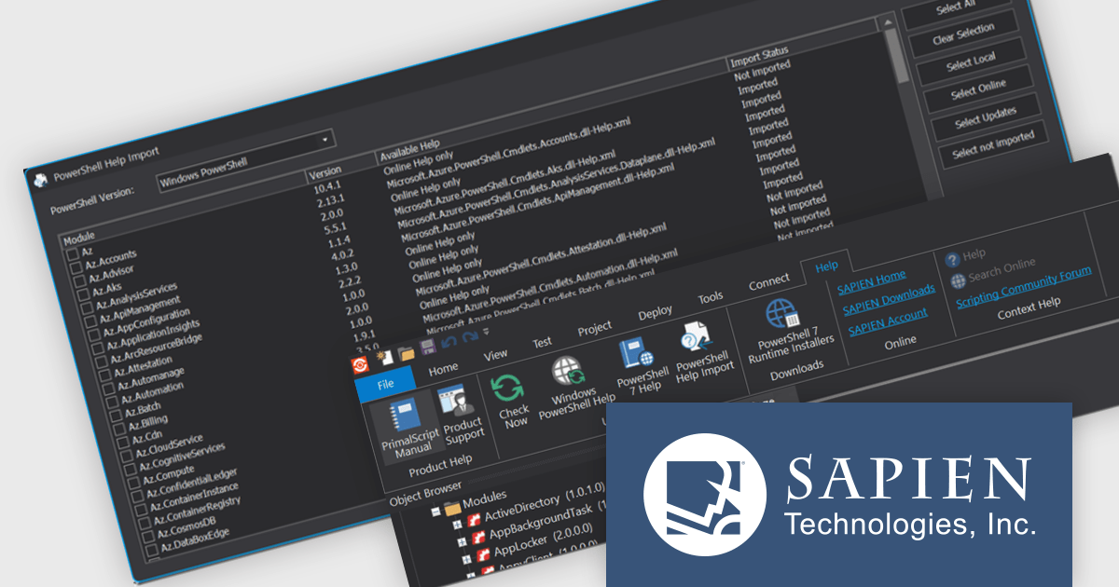Click the Help question-mark icon in Context Help
The height and width of the screenshot is (587, 1119).
[x=951, y=261]
